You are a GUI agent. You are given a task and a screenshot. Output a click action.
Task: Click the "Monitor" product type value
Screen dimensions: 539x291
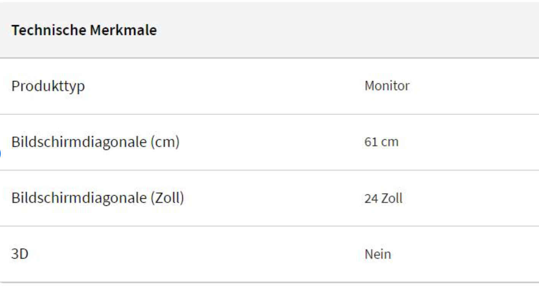coord(387,86)
